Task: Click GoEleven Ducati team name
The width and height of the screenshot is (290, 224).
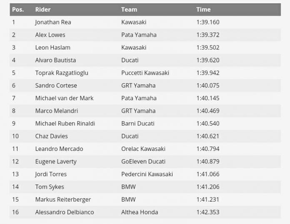Action: coord(143,162)
